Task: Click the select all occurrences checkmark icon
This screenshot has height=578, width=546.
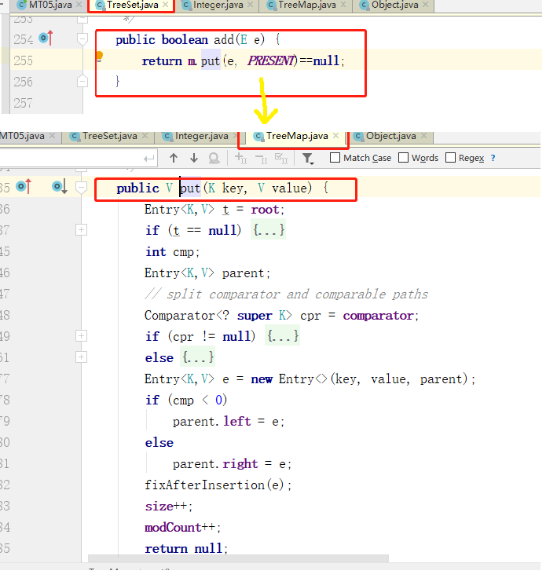Action: tap(281, 159)
